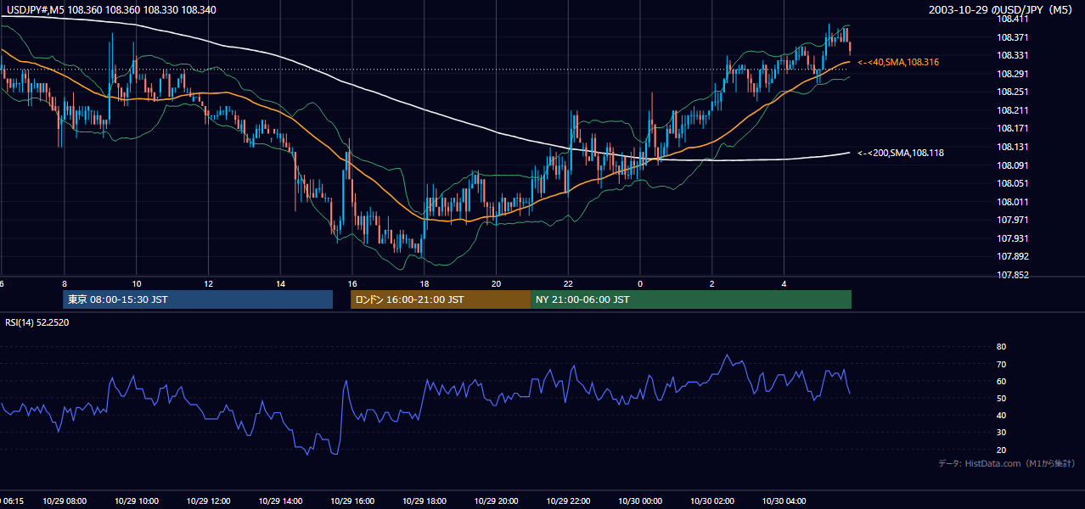Click hour marker 16 under price chart
This screenshot has width=1085, height=509.
(x=352, y=284)
